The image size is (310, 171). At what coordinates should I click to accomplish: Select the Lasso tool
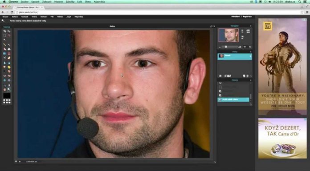[x=9, y=36]
